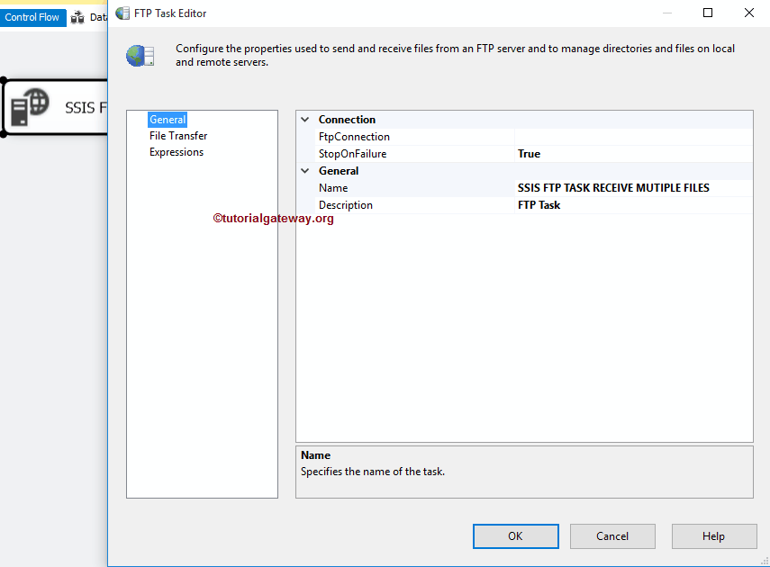Edit the Description field value
Viewport: 770px width, 567px height.
pyautogui.click(x=630, y=204)
